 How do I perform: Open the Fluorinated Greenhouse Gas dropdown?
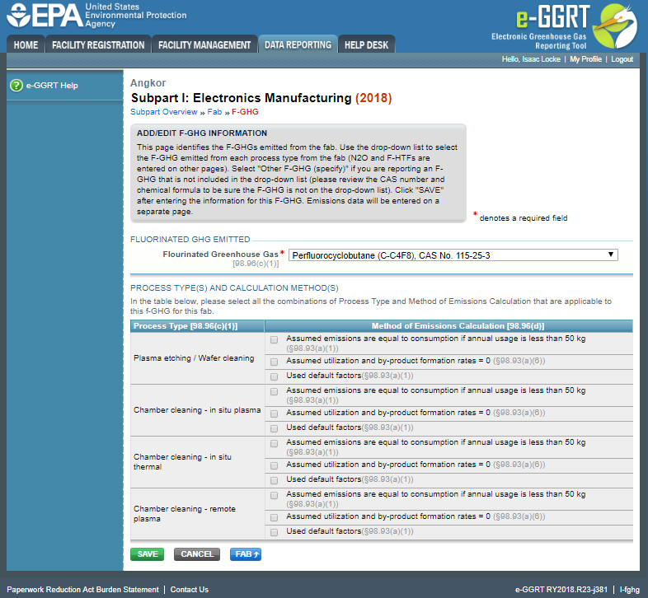click(453, 255)
